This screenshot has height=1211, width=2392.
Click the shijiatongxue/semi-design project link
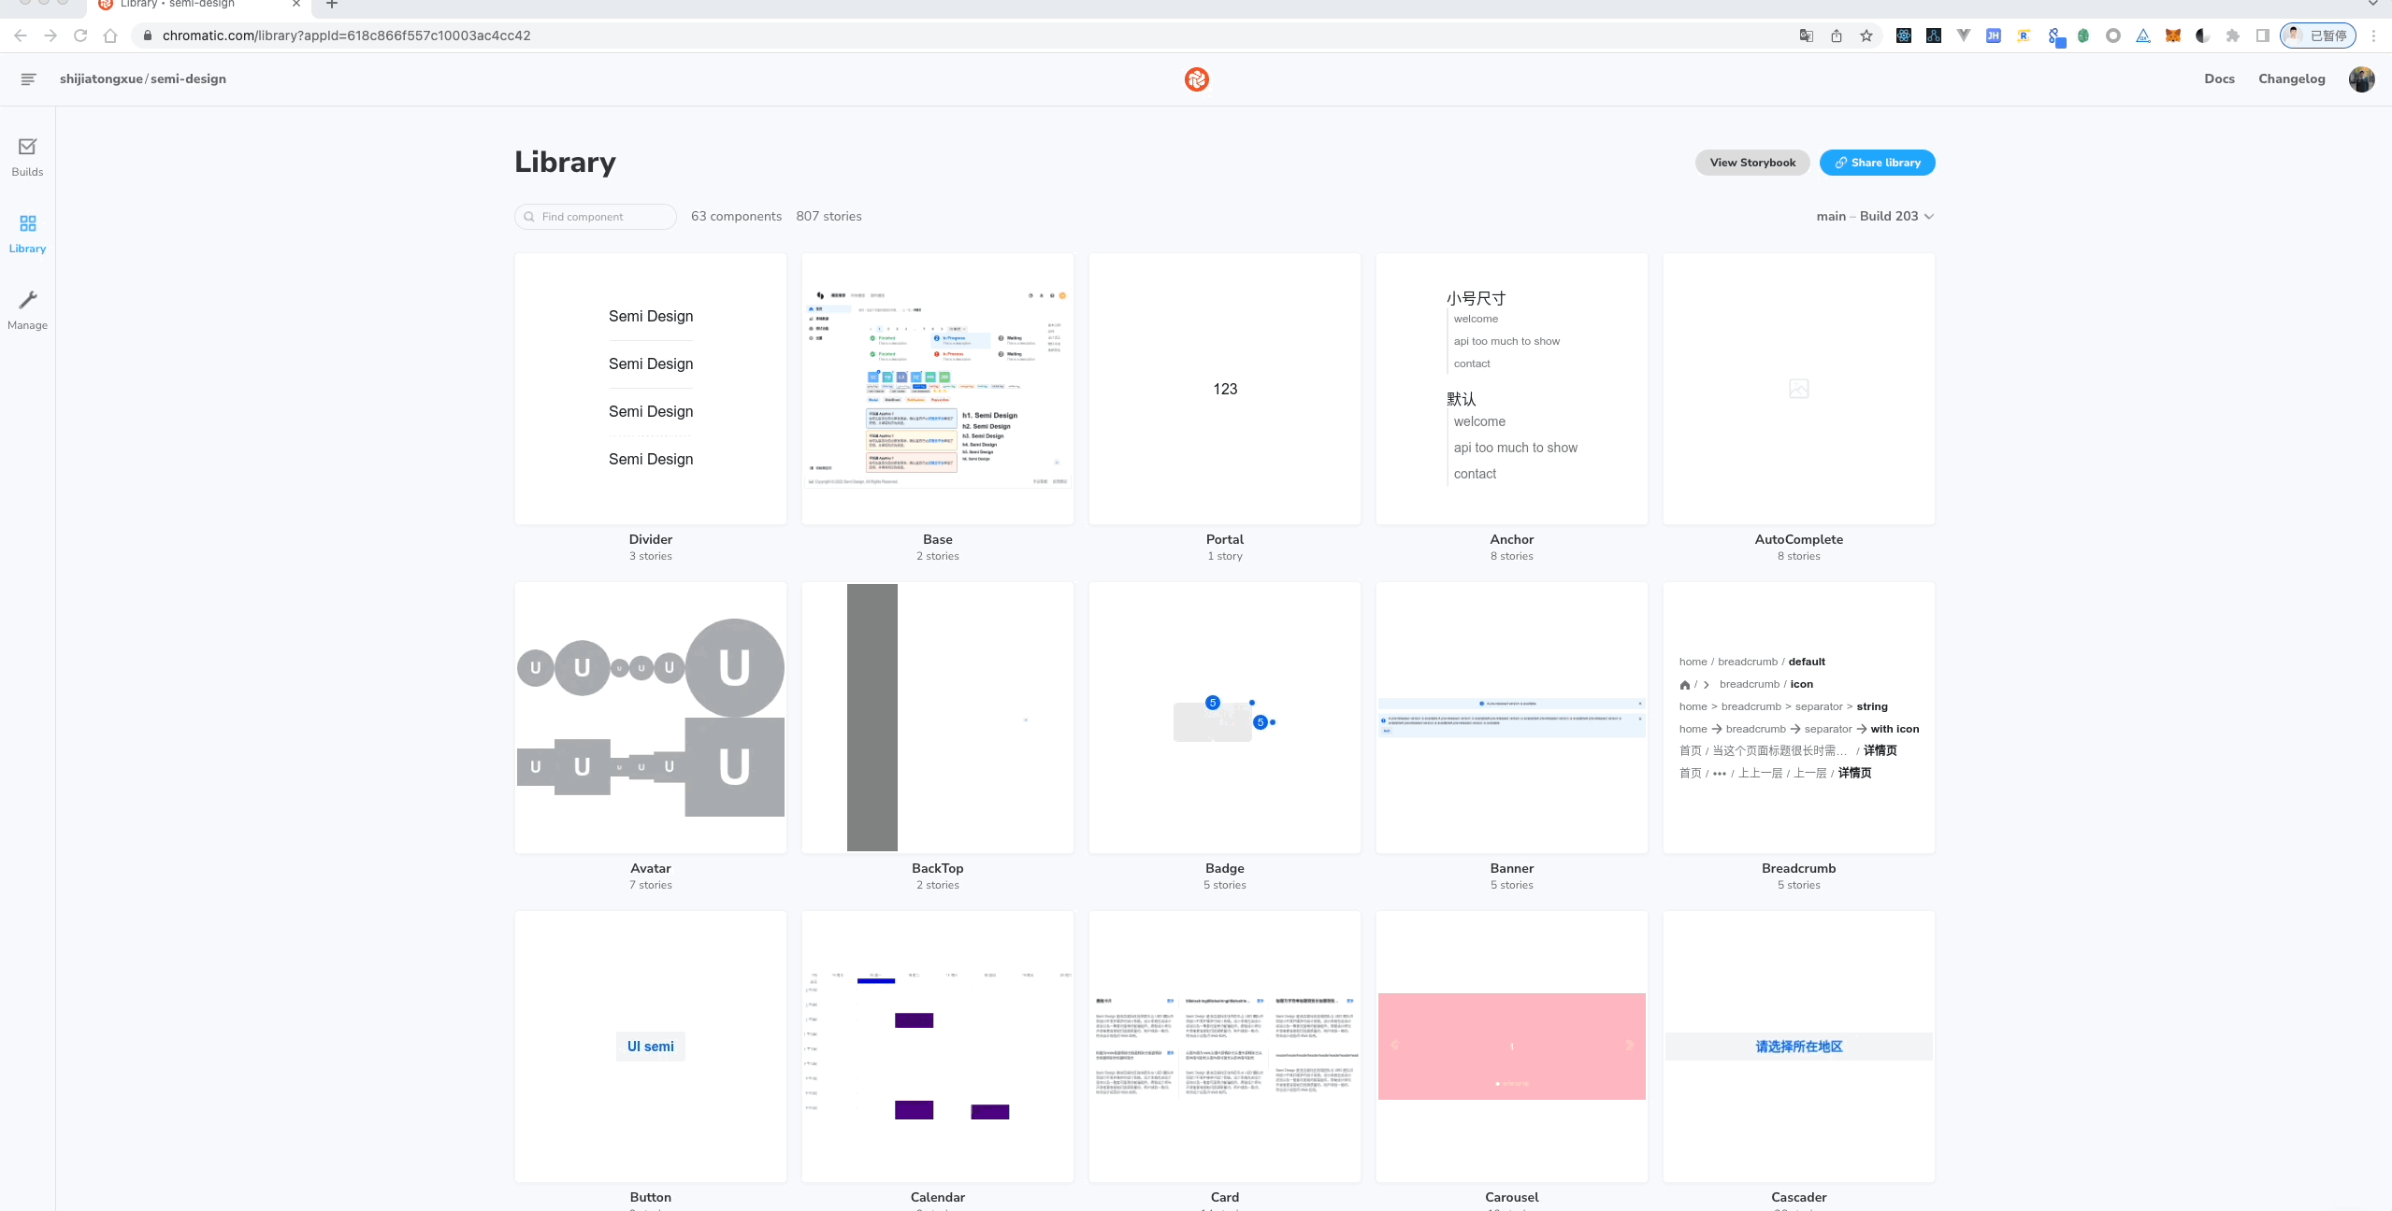point(143,78)
